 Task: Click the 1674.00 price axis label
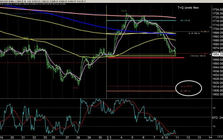click(x=217, y=48)
